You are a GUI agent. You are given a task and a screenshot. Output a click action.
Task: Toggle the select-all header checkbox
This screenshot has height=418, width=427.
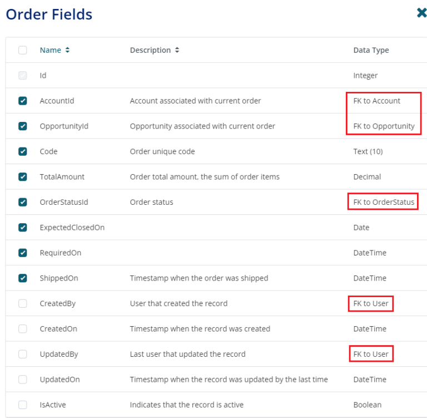[23, 50]
